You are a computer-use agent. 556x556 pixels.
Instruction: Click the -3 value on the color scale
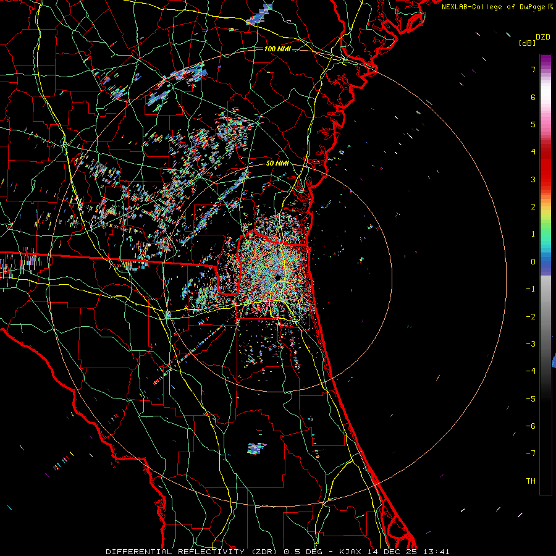pyautogui.click(x=531, y=344)
